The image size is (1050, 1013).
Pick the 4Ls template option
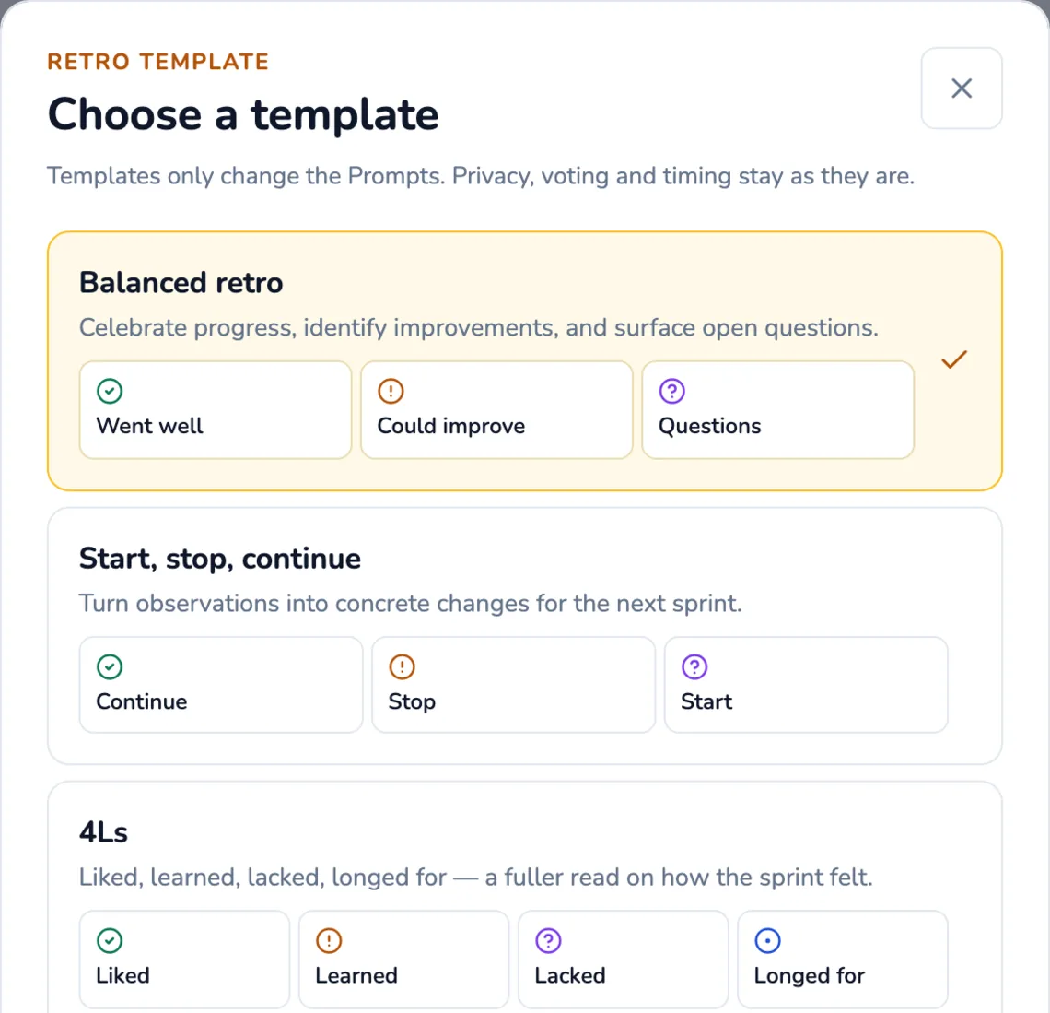pos(525,898)
